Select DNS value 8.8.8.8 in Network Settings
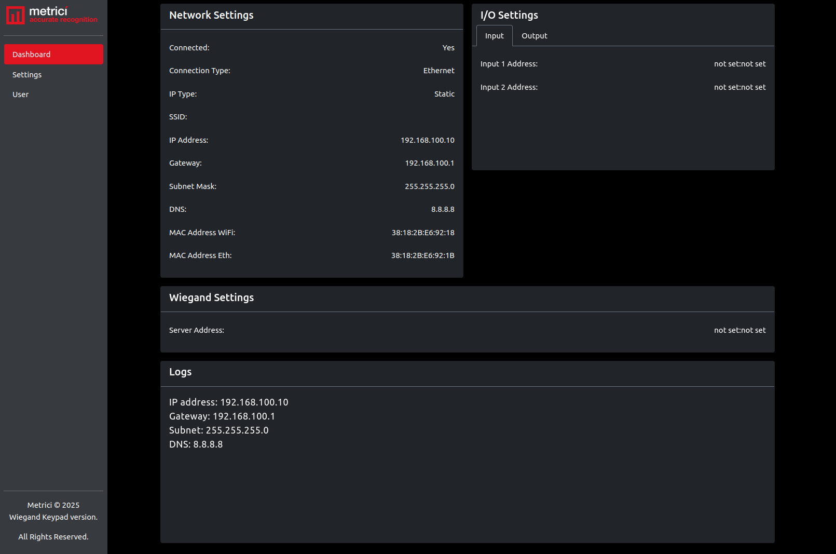 [443, 209]
